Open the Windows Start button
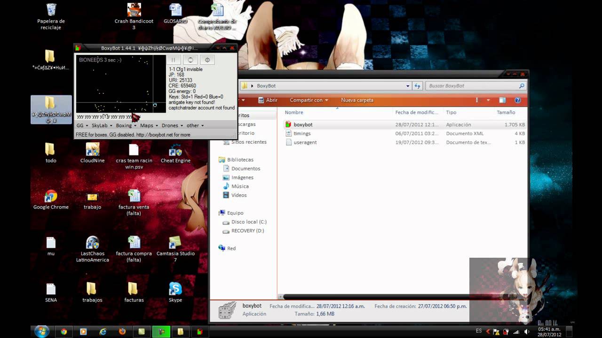 41,331
